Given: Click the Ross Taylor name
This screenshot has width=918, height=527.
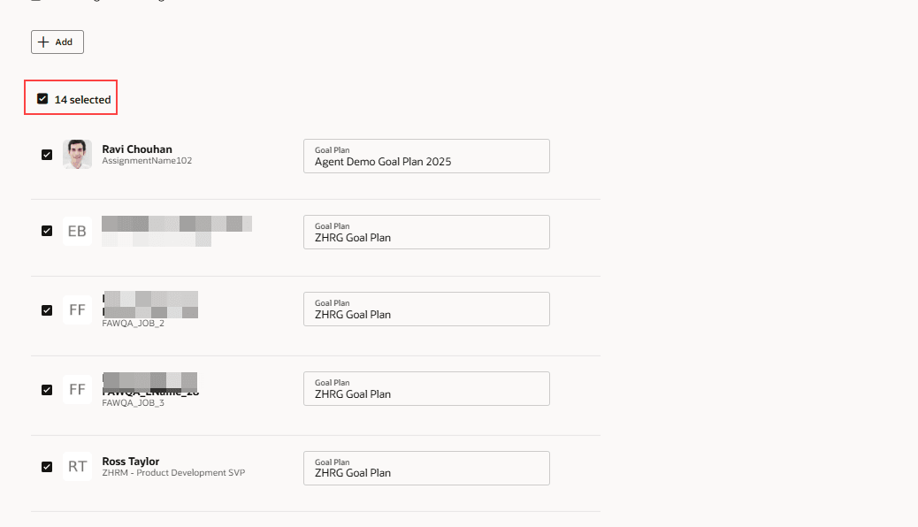Looking at the screenshot, I should 131,462.
